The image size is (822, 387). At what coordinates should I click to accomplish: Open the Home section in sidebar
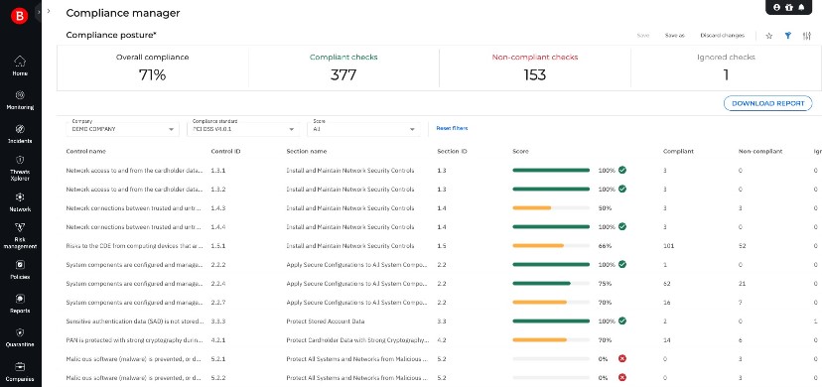[x=20, y=65]
